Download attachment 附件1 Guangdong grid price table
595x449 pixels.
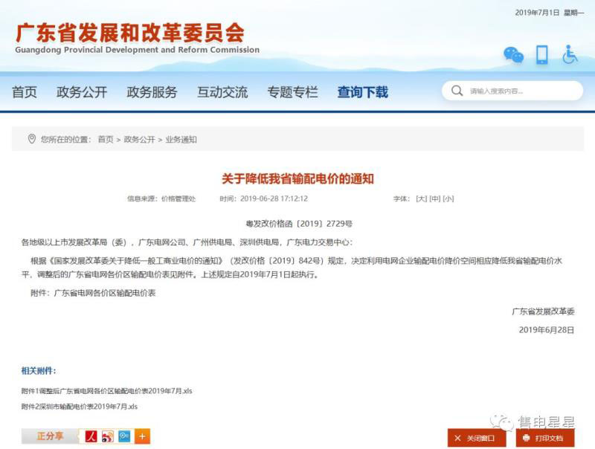click(x=106, y=391)
